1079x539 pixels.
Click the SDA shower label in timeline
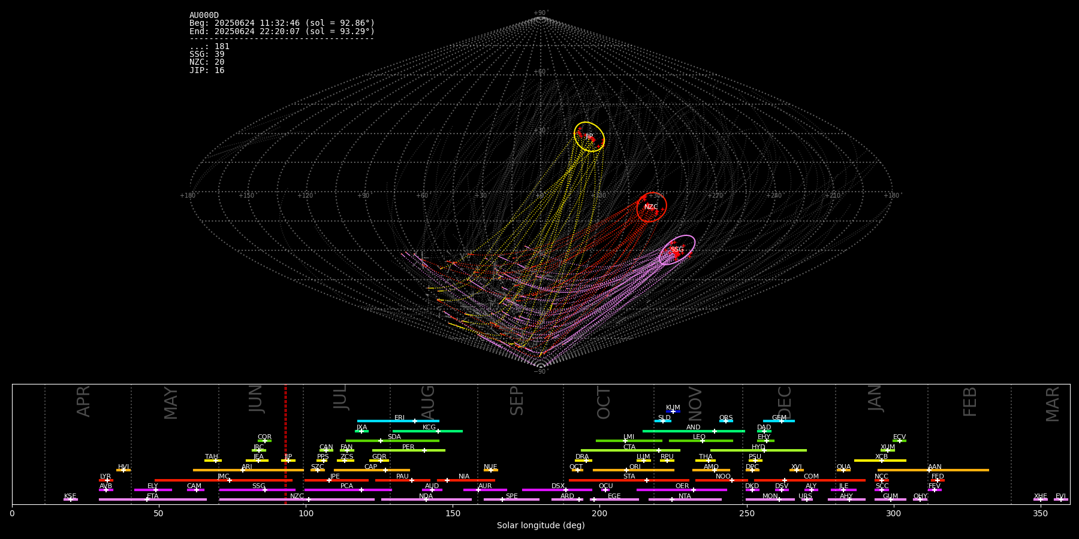(x=394, y=437)
